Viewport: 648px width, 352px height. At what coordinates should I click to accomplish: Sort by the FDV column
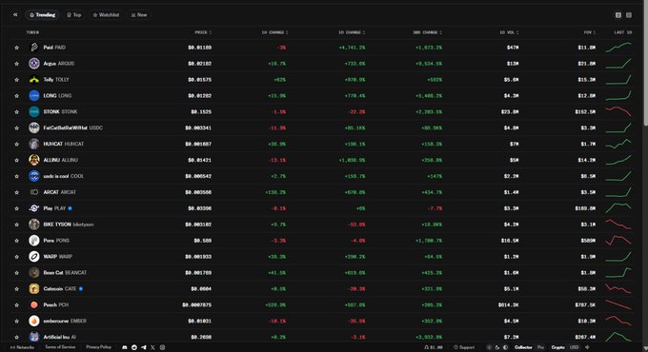(589, 32)
